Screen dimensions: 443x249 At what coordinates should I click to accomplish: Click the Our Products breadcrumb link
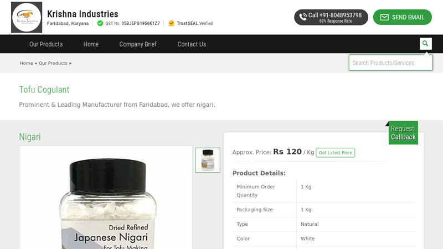coord(53,63)
